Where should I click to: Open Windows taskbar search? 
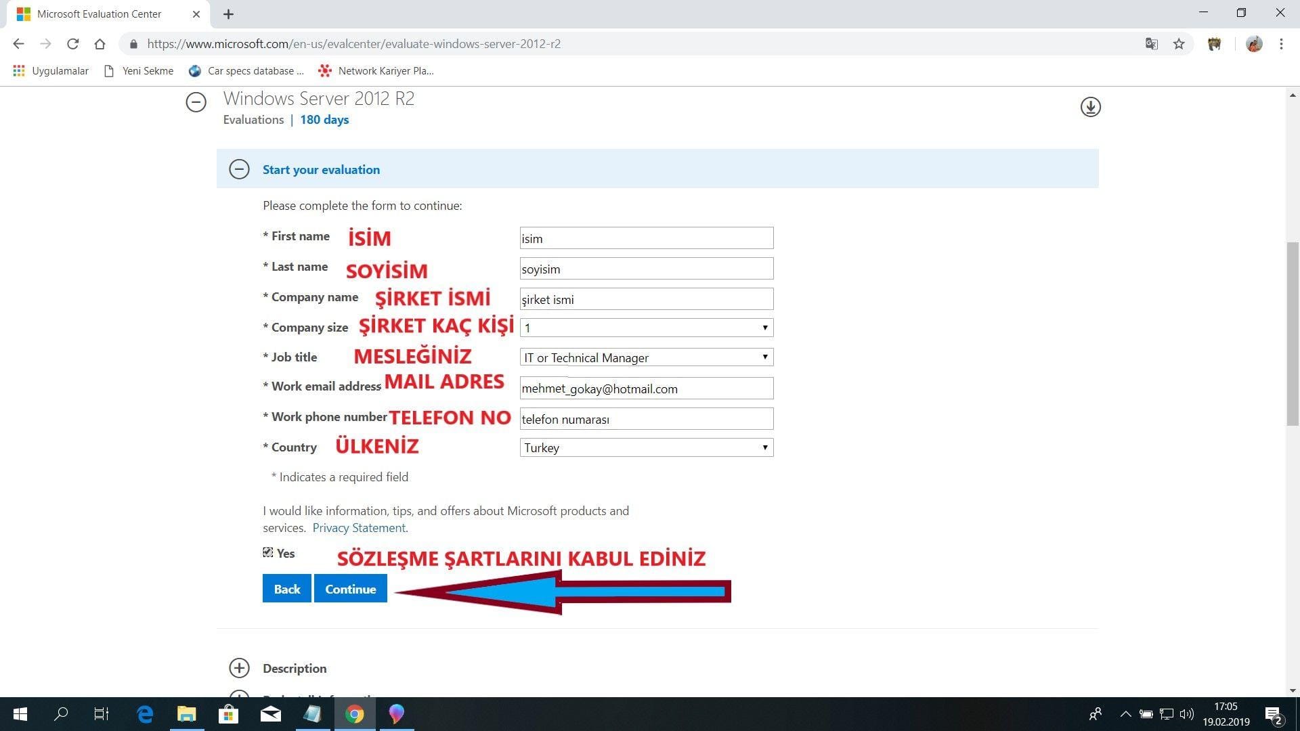[x=61, y=714]
